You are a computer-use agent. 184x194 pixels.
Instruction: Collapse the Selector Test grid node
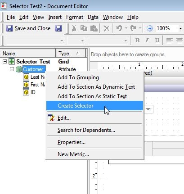pos(4,62)
